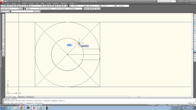This screenshot has height=110, width=196.
Task: Select the Multiline Text 'A' tool
Action: 3,55
